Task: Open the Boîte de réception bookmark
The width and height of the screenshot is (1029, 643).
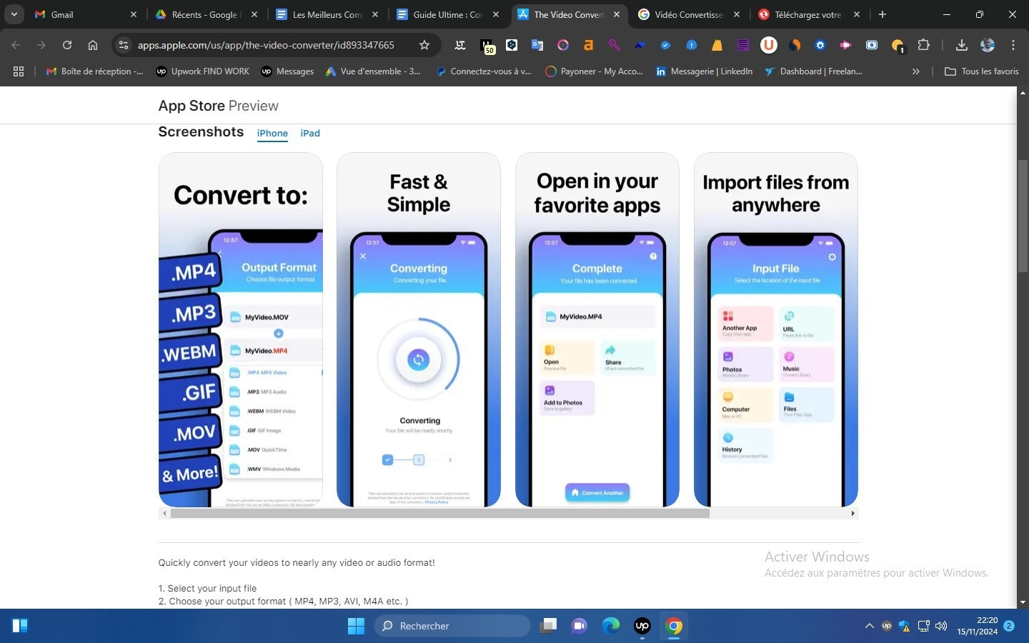Action: click(94, 71)
